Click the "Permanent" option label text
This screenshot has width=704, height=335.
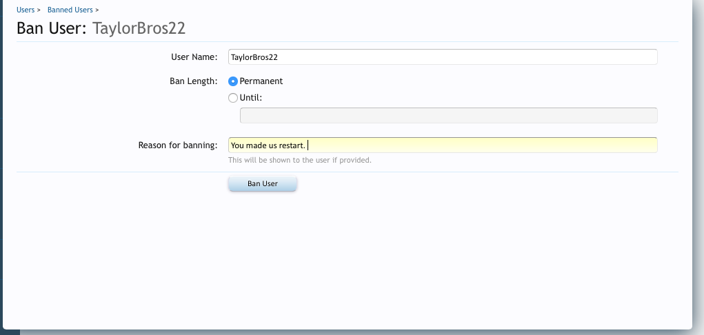pyautogui.click(x=261, y=81)
